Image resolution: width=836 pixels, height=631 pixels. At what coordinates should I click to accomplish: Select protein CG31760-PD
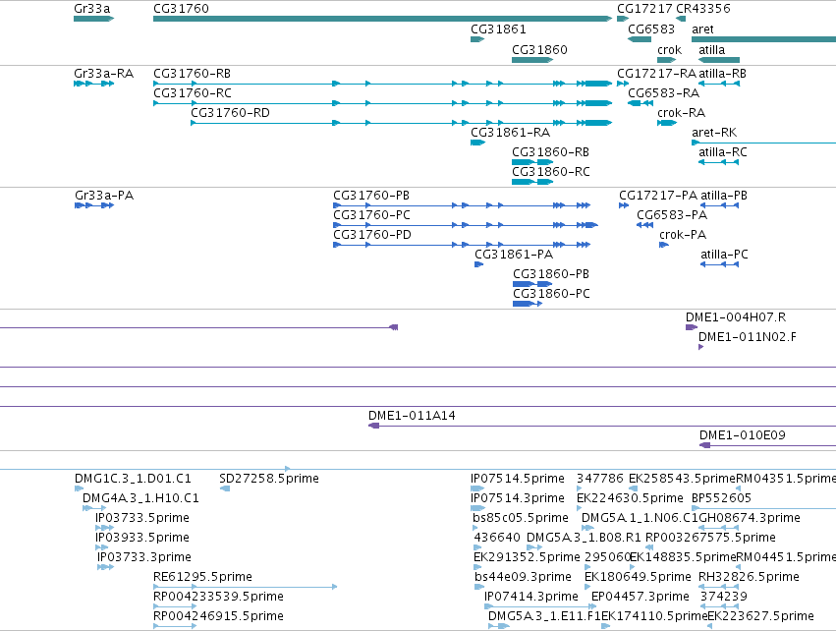click(372, 235)
